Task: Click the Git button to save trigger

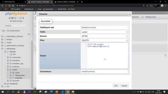Action: point(116,86)
